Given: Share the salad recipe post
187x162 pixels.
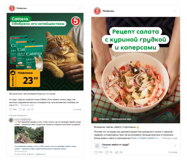Looking at the screenshot, I should click(116, 152).
